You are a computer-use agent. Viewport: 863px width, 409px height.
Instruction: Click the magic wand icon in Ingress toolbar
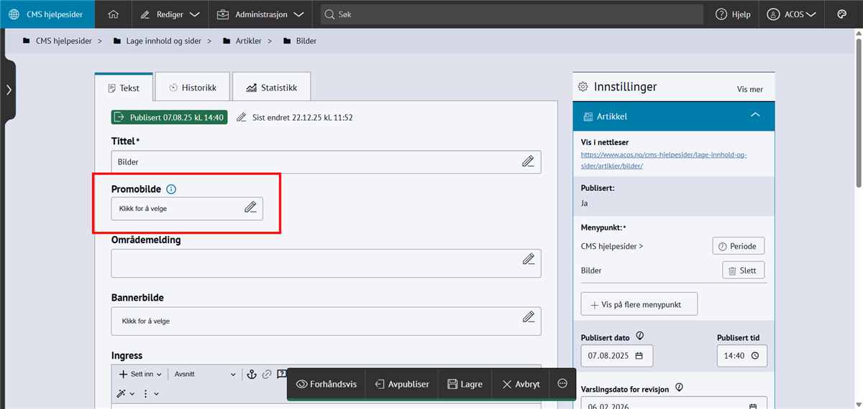[x=122, y=393]
